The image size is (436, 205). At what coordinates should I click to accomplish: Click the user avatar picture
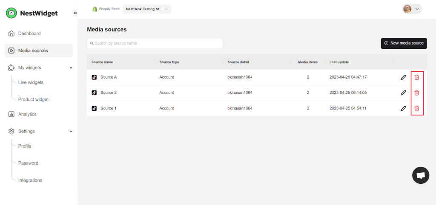pyautogui.click(x=407, y=9)
